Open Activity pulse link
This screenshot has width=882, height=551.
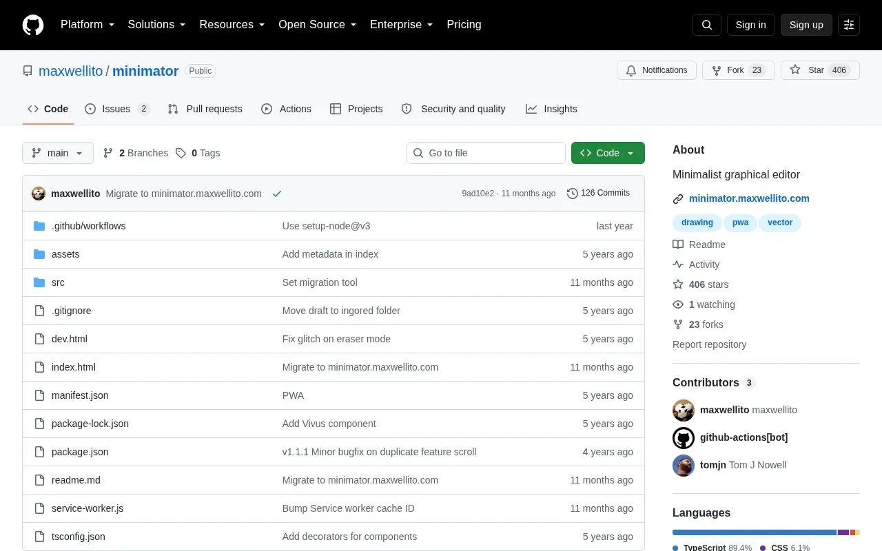696,264
